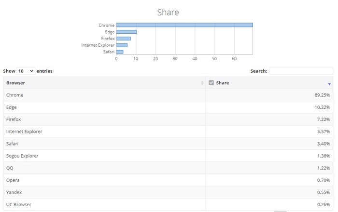Click the Share column header text

tap(223, 83)
